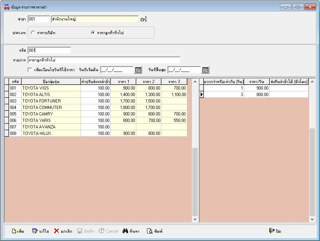Viewport: 320px width, 241px height.
Task: Click the code cell 005
Action: point(15,114)
